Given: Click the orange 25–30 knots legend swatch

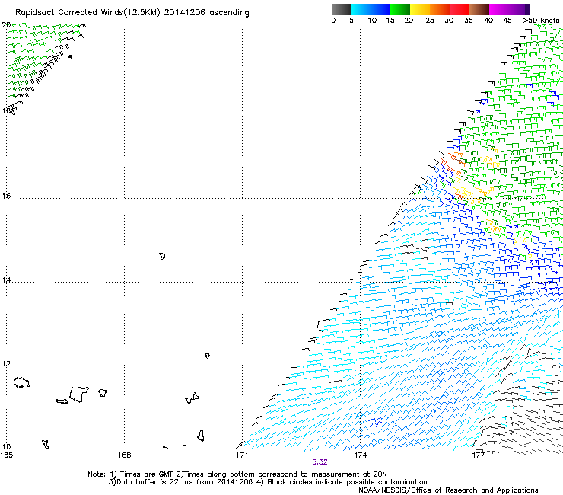Looking at the screenshot, I should click(440, 9).
